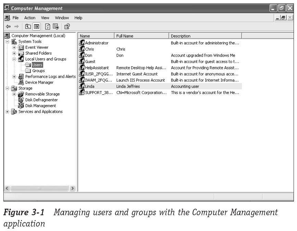The image size is (297, 231).
Task: Click the Description column header
Action: click(205, 36)
